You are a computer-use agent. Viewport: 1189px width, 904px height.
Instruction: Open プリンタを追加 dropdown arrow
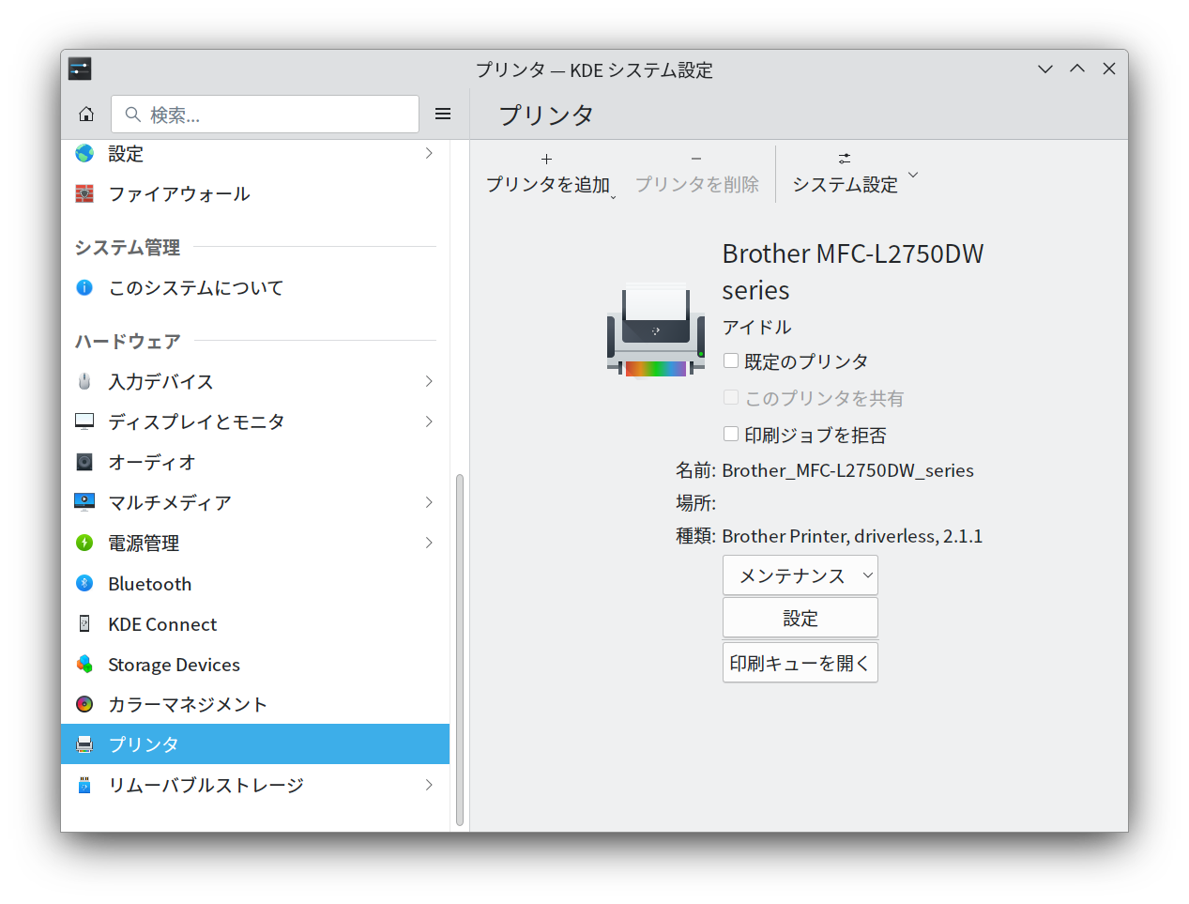point(614,197)
